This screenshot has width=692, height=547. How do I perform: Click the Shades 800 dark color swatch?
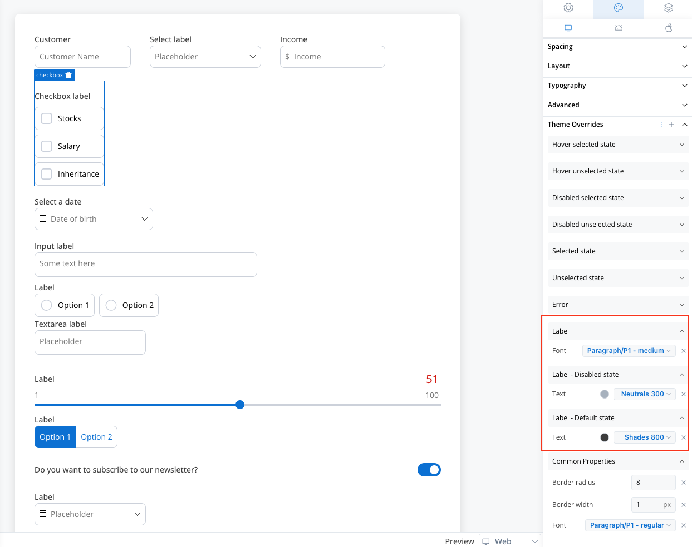tap(605, 437)
